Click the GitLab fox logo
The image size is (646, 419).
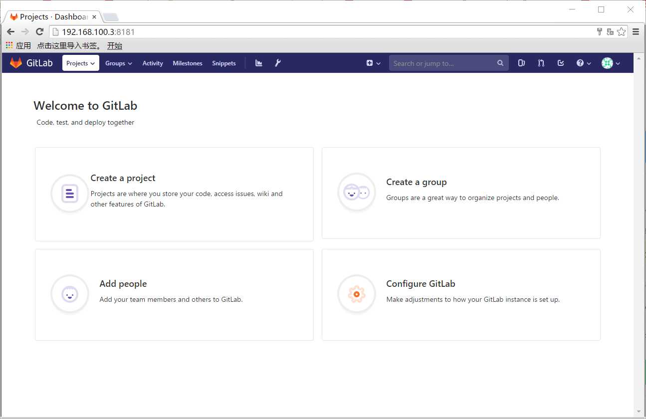[16, 63]
